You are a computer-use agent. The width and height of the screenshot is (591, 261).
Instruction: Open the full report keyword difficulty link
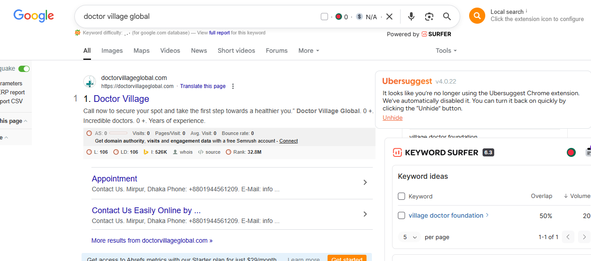(220, 33)
